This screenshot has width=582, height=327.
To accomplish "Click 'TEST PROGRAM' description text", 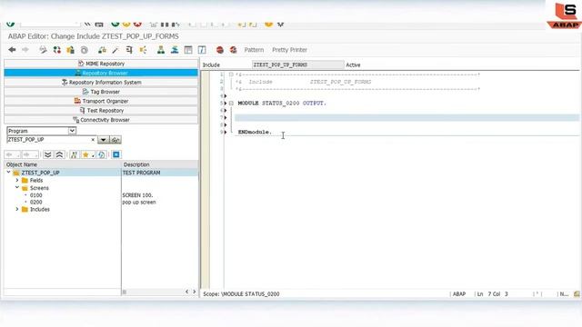I will coord(142,173).
